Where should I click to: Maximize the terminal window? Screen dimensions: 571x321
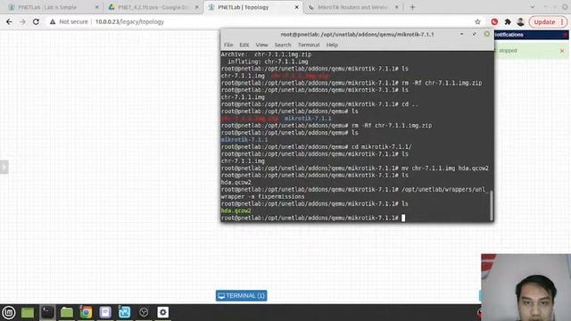pos(474,34)
